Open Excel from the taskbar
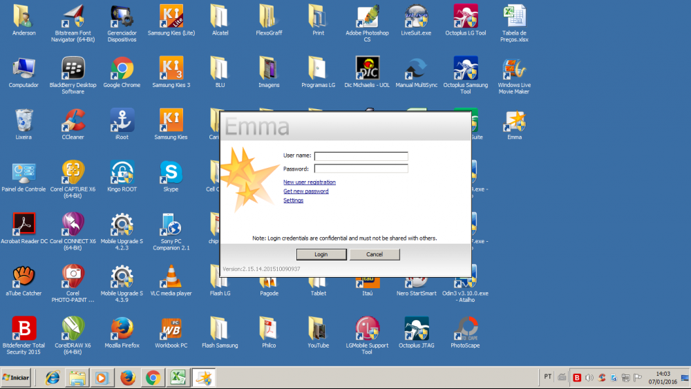 click(178, 377)
